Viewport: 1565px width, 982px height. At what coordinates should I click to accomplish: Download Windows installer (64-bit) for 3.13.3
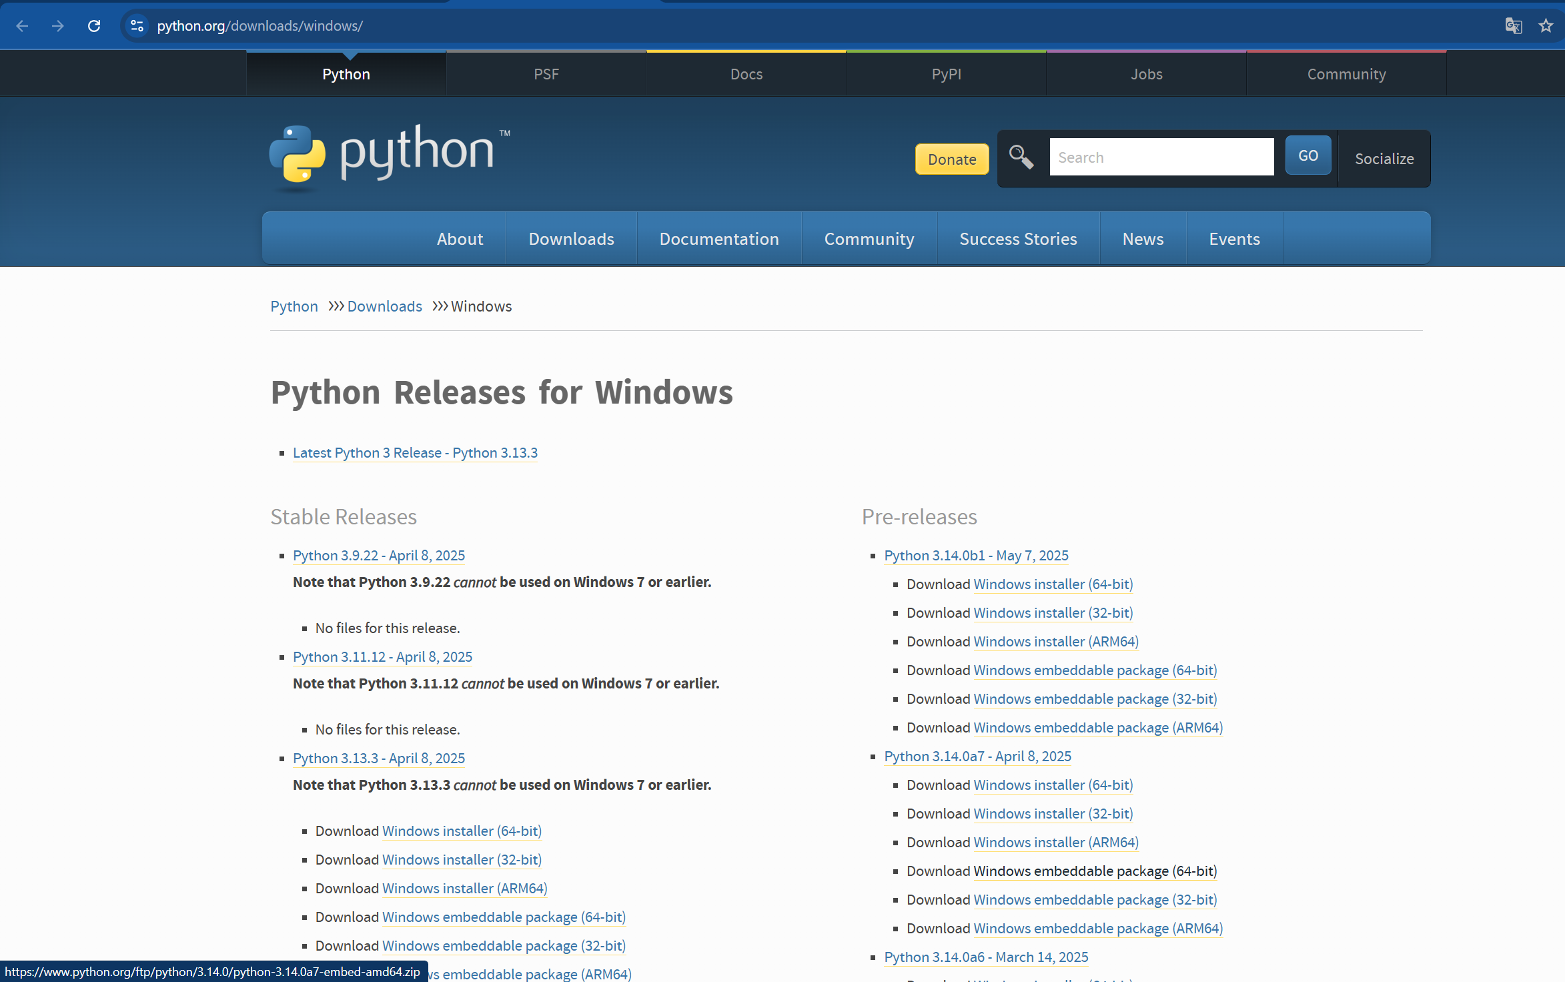[x=462, y=831]
